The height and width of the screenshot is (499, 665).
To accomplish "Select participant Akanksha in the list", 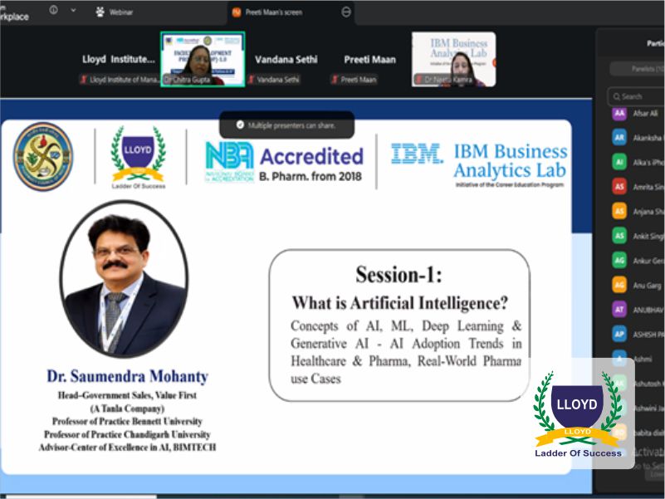I will [x=638, y=138].
